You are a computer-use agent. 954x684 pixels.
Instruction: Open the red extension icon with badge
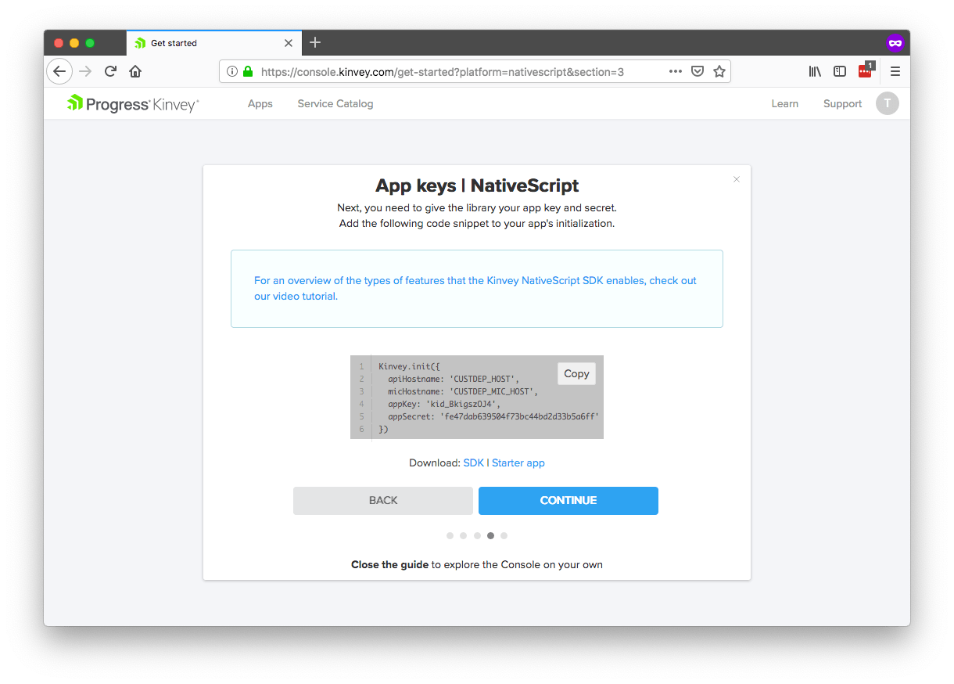pyautogui.click(x=865, y=71)
